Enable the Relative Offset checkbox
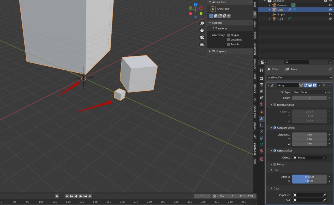The width and height of the screenshot is (334, 205). 275,105
